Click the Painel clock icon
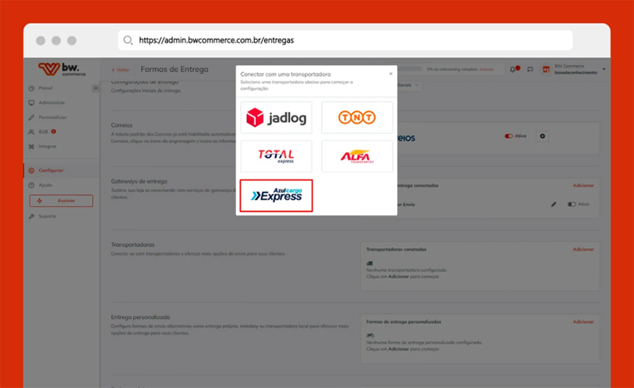 (31, 88)
